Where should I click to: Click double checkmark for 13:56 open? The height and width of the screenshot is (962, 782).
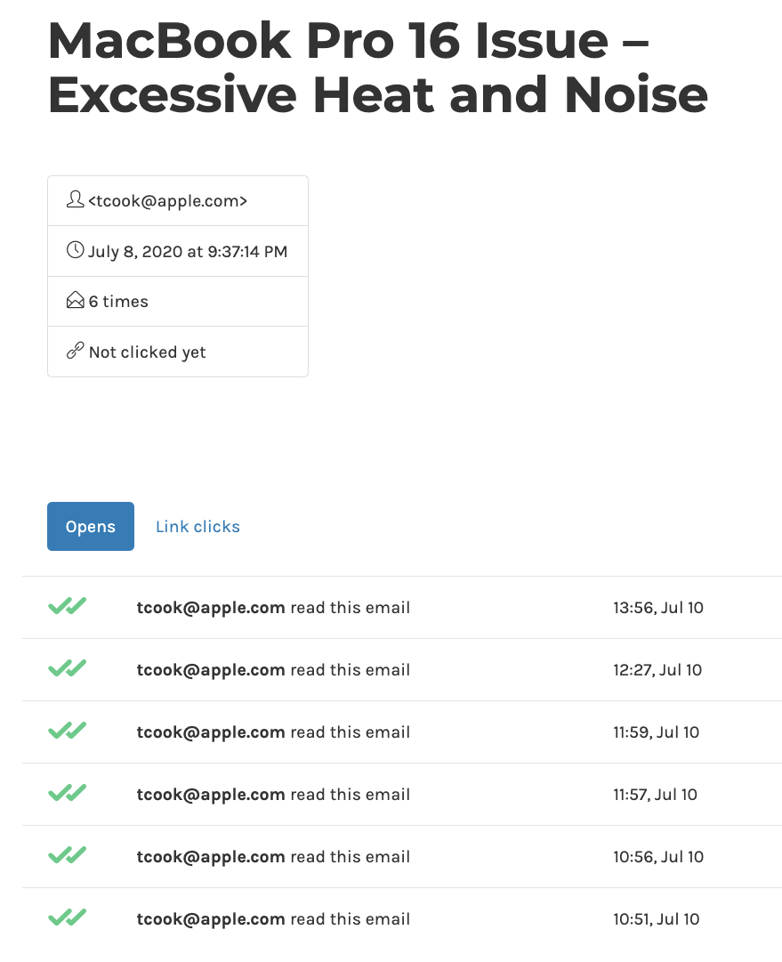(68, 606)
